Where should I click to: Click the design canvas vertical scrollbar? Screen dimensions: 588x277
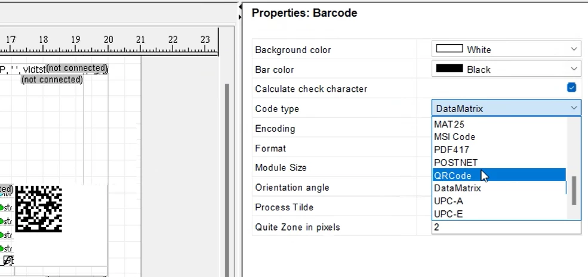click(226, 180)
